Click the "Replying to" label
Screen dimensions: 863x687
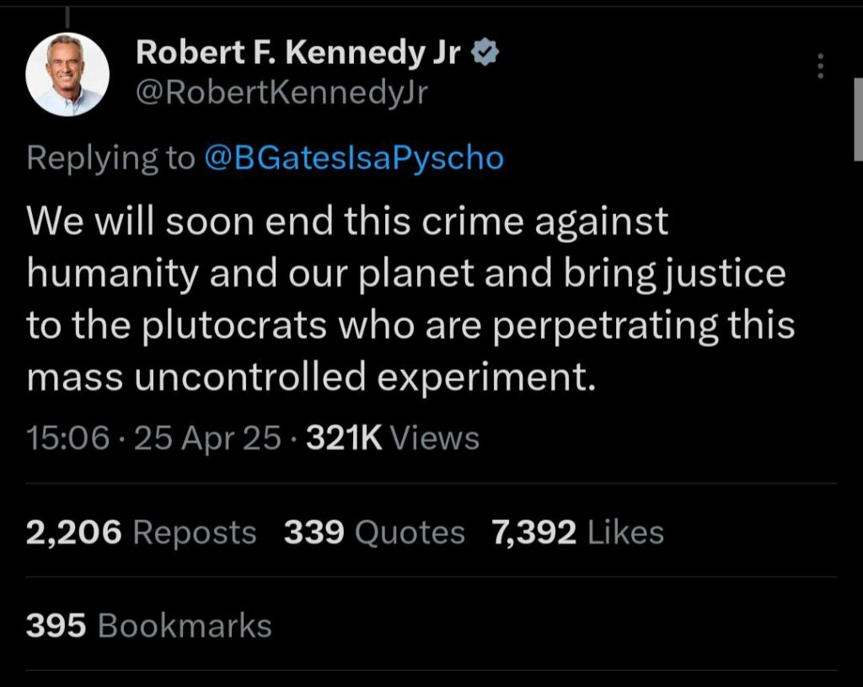point(110,158)
